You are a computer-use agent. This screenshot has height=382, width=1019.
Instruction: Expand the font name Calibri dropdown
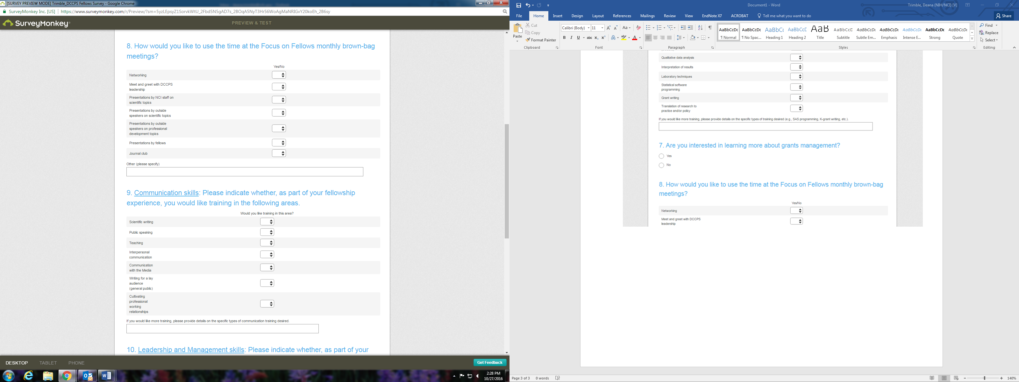588,28
